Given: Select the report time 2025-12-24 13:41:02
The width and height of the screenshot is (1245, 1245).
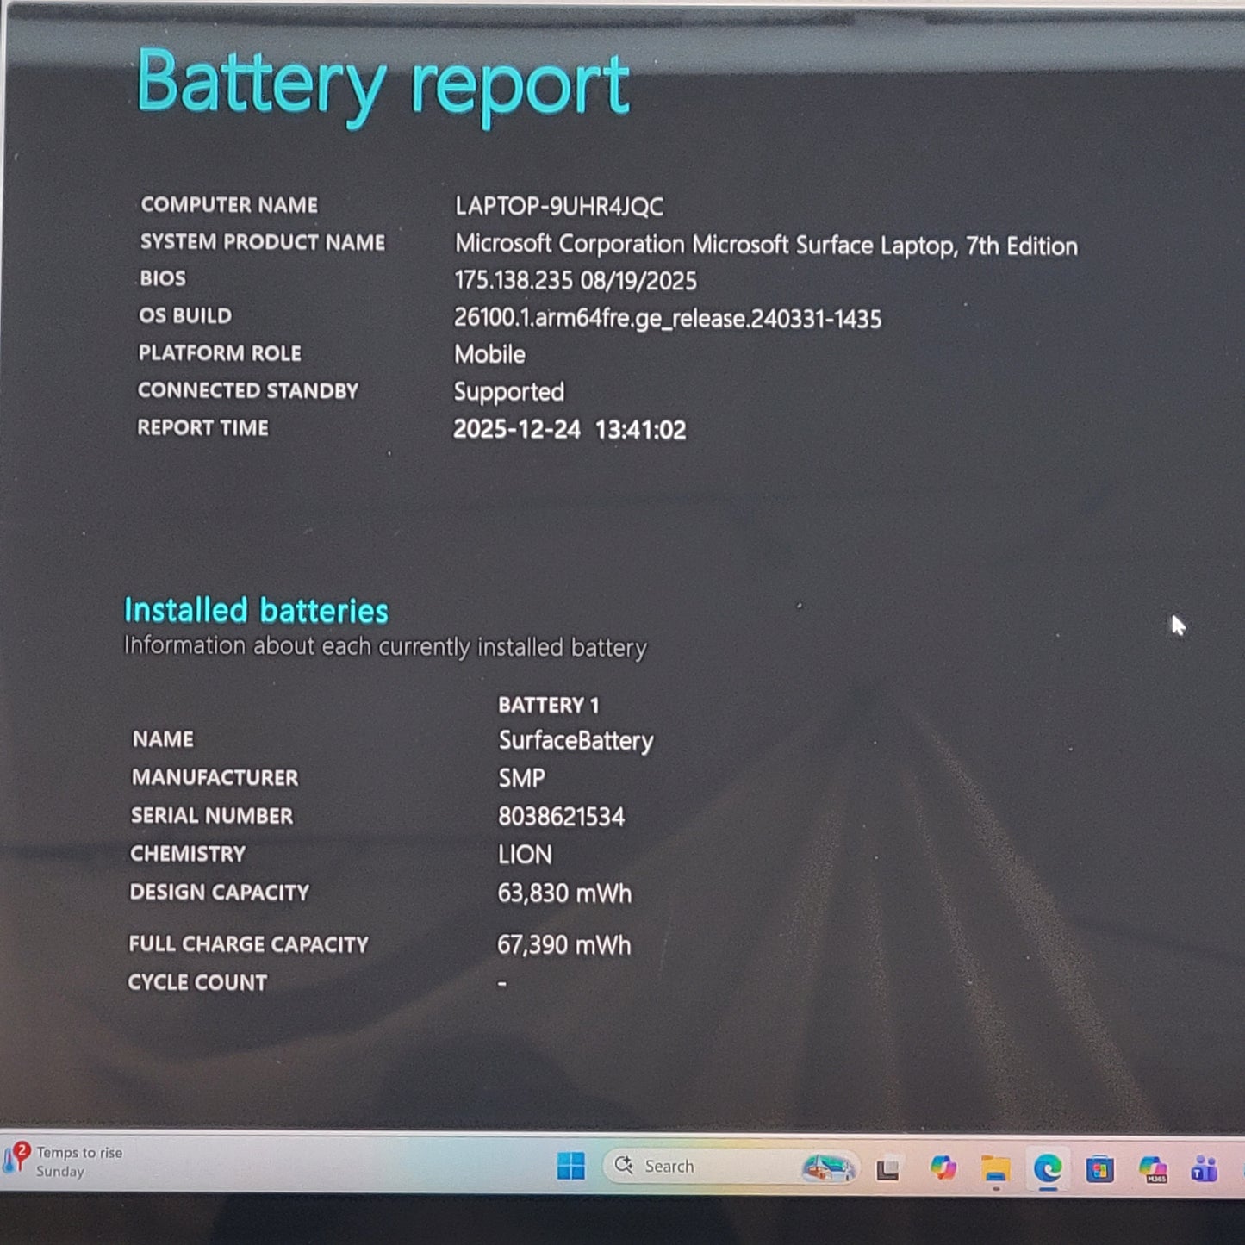Looking at the screenshot, I should pos(570,429).
